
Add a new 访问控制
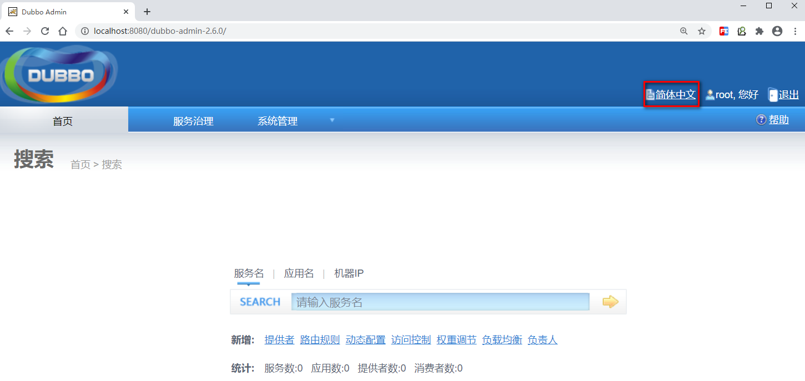(x=411, y=340)
